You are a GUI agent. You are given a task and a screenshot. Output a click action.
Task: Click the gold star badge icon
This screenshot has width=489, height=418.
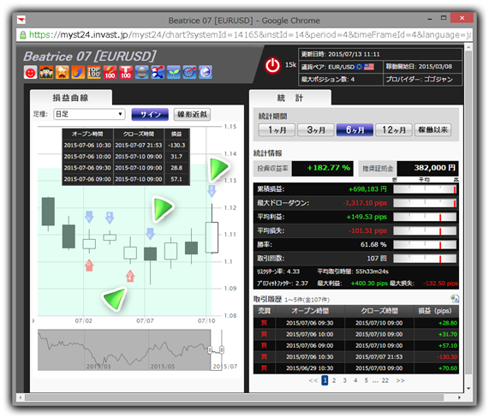62,72
